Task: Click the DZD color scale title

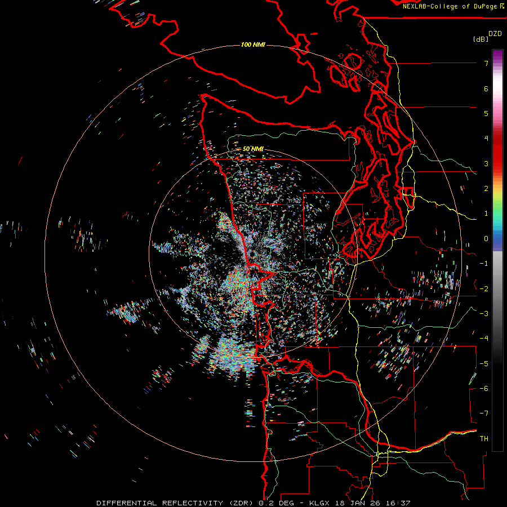Action: coord(495,34)
